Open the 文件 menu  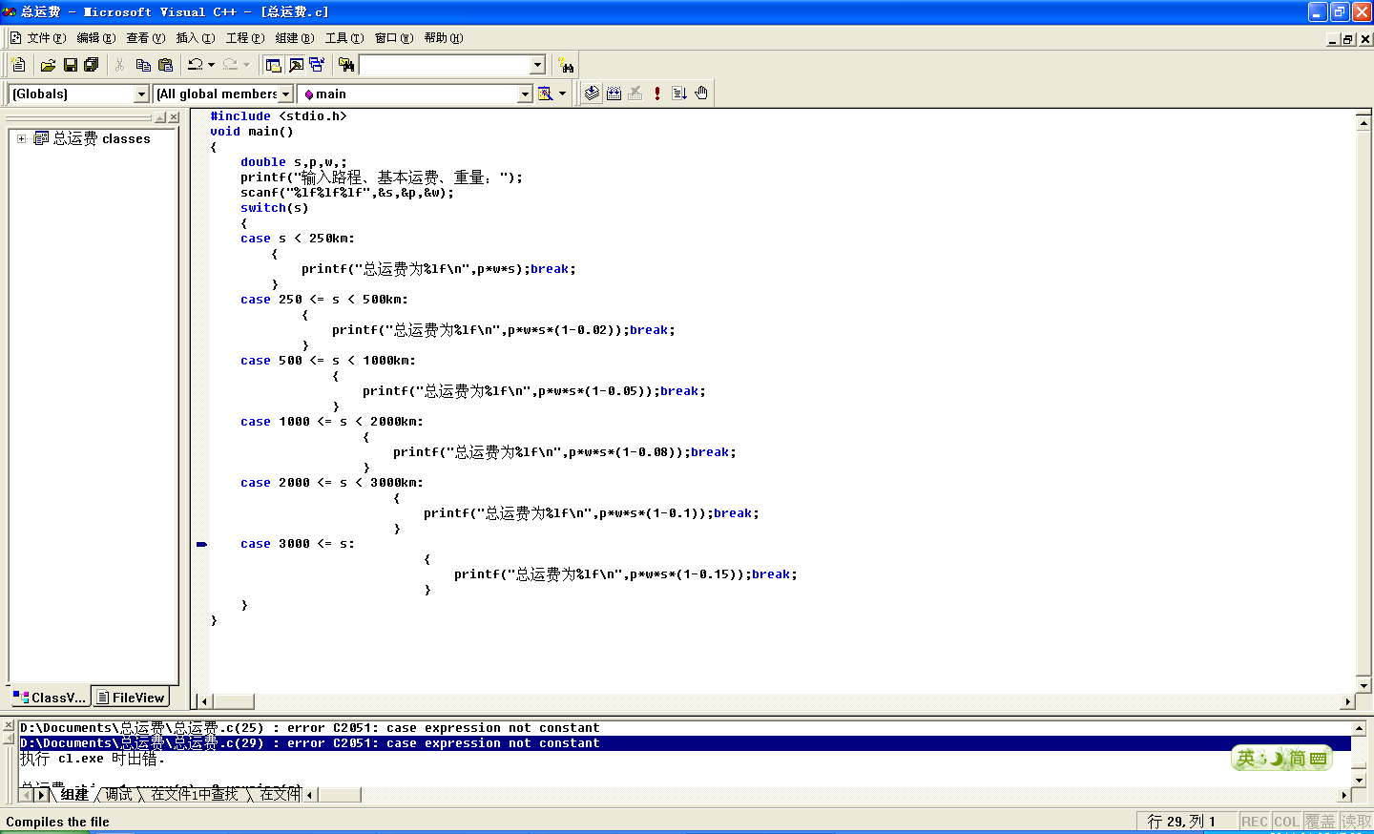[x=47, y=38]
